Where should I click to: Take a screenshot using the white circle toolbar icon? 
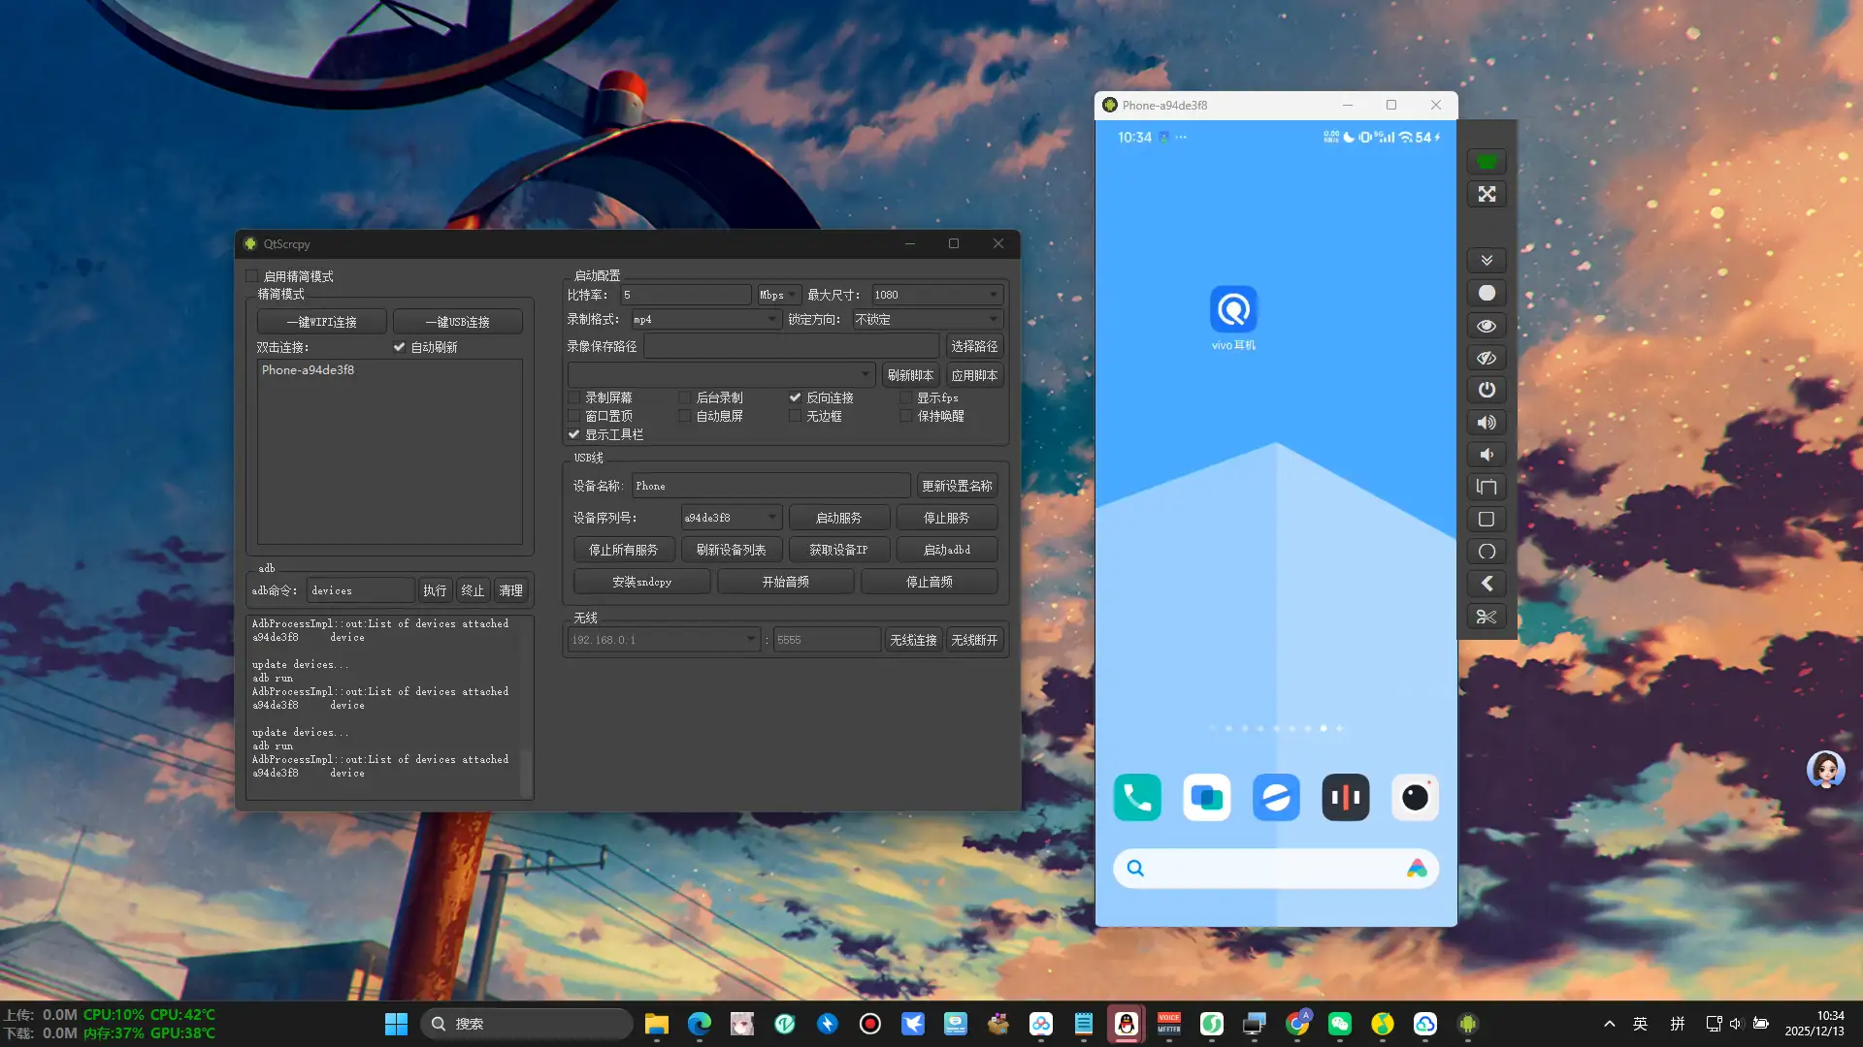tap(1487, 292)
